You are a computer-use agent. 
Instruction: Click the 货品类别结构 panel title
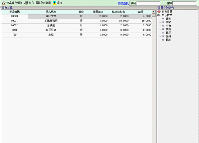(166, 8)
